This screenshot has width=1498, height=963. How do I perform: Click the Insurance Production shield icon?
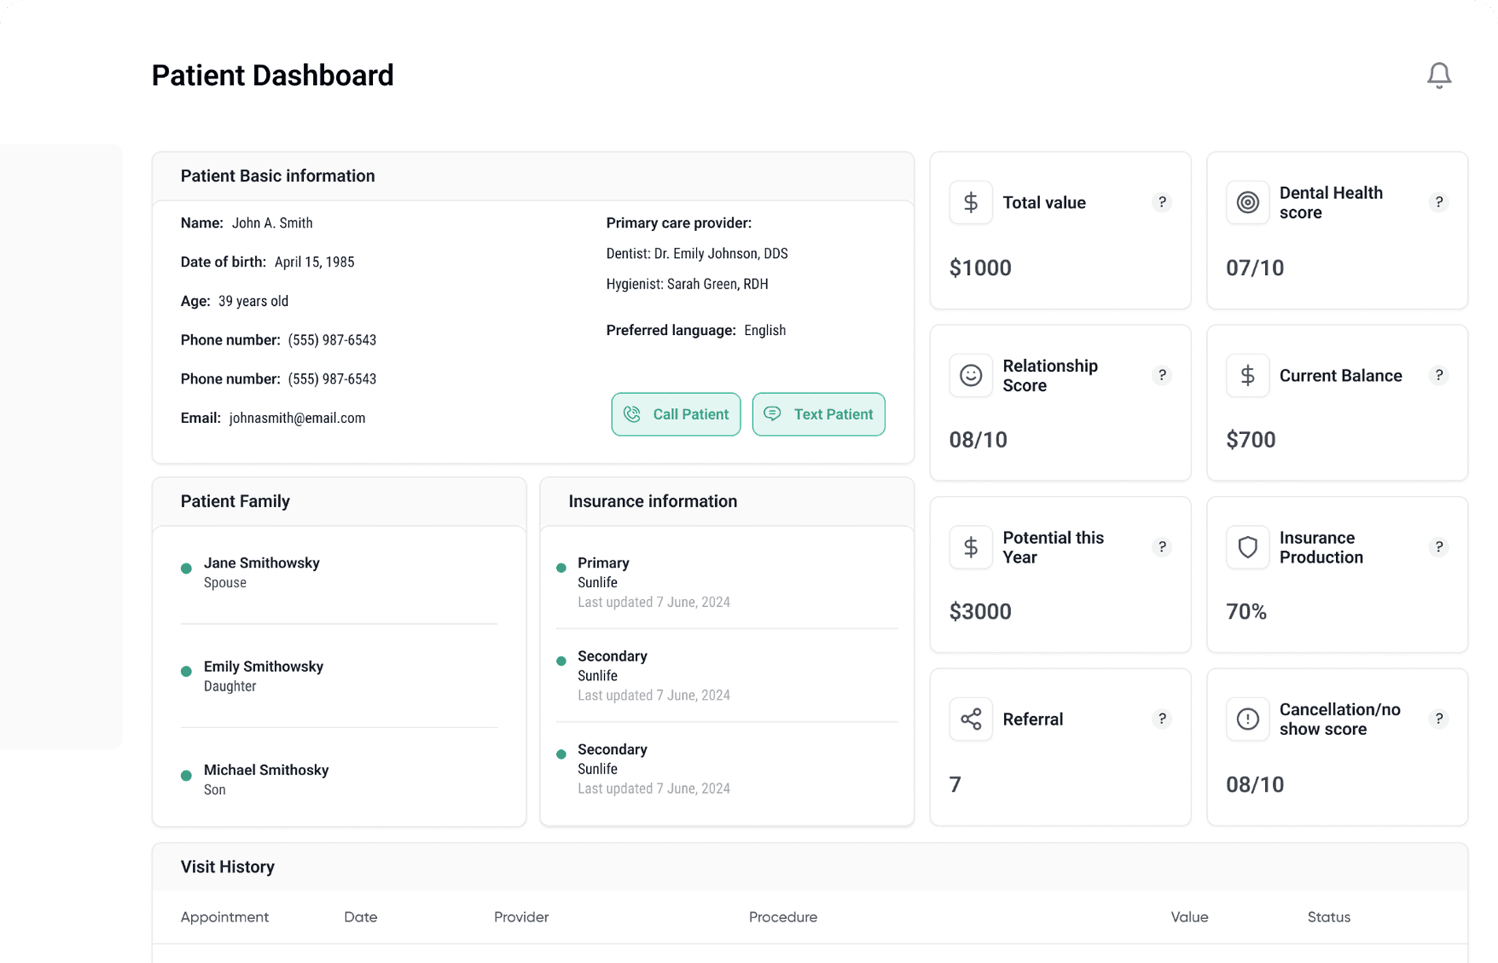[1247, 547]
